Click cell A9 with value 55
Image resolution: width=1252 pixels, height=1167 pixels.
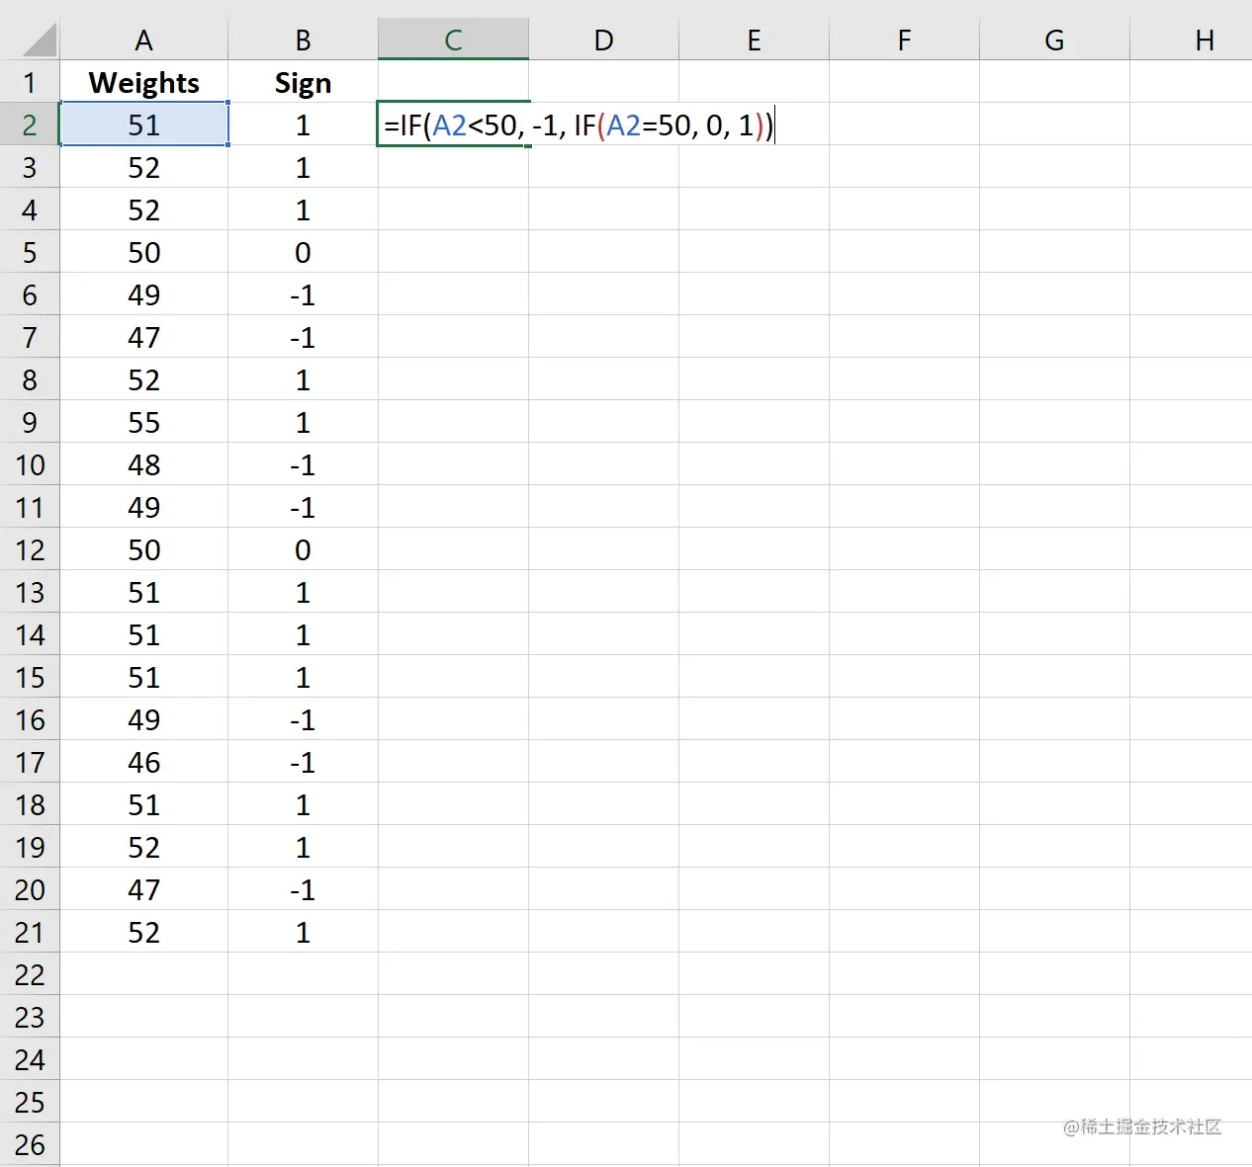coord(144,422)
